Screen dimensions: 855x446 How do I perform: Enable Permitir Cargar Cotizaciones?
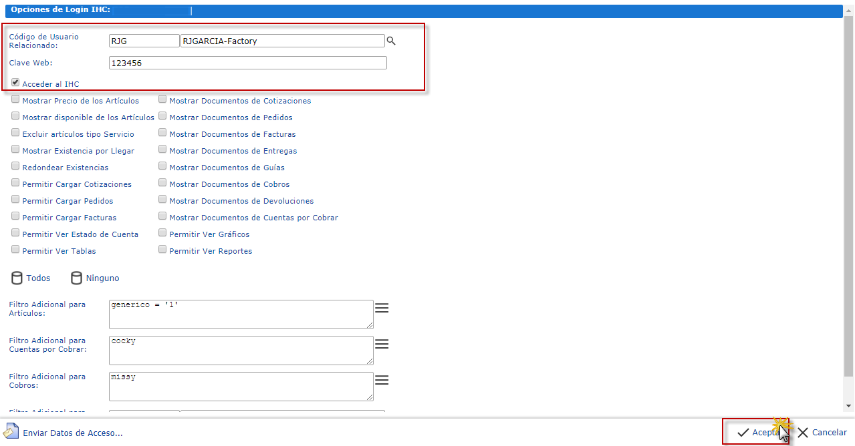click(x=15, y=183)
